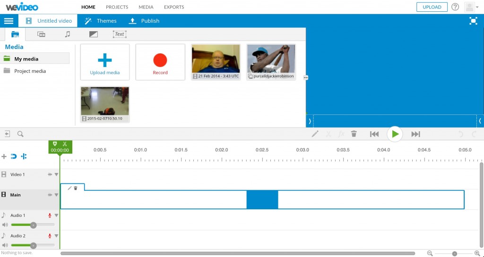Adjust the Audio 2 volume slider
The width and height of the screenshot is (484, 257).
coord(33,246)
